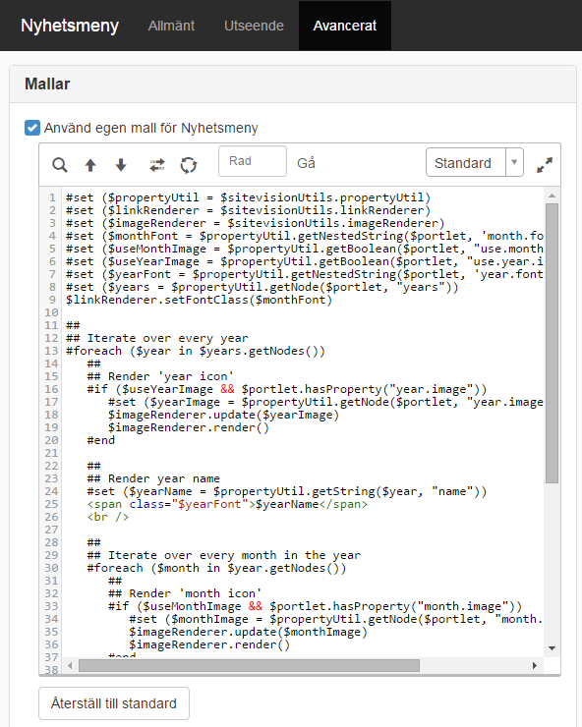Click the replace-all circular arrows icon
Image resolution: width=582 pixels, height=727 pixels.
point(189,165)
